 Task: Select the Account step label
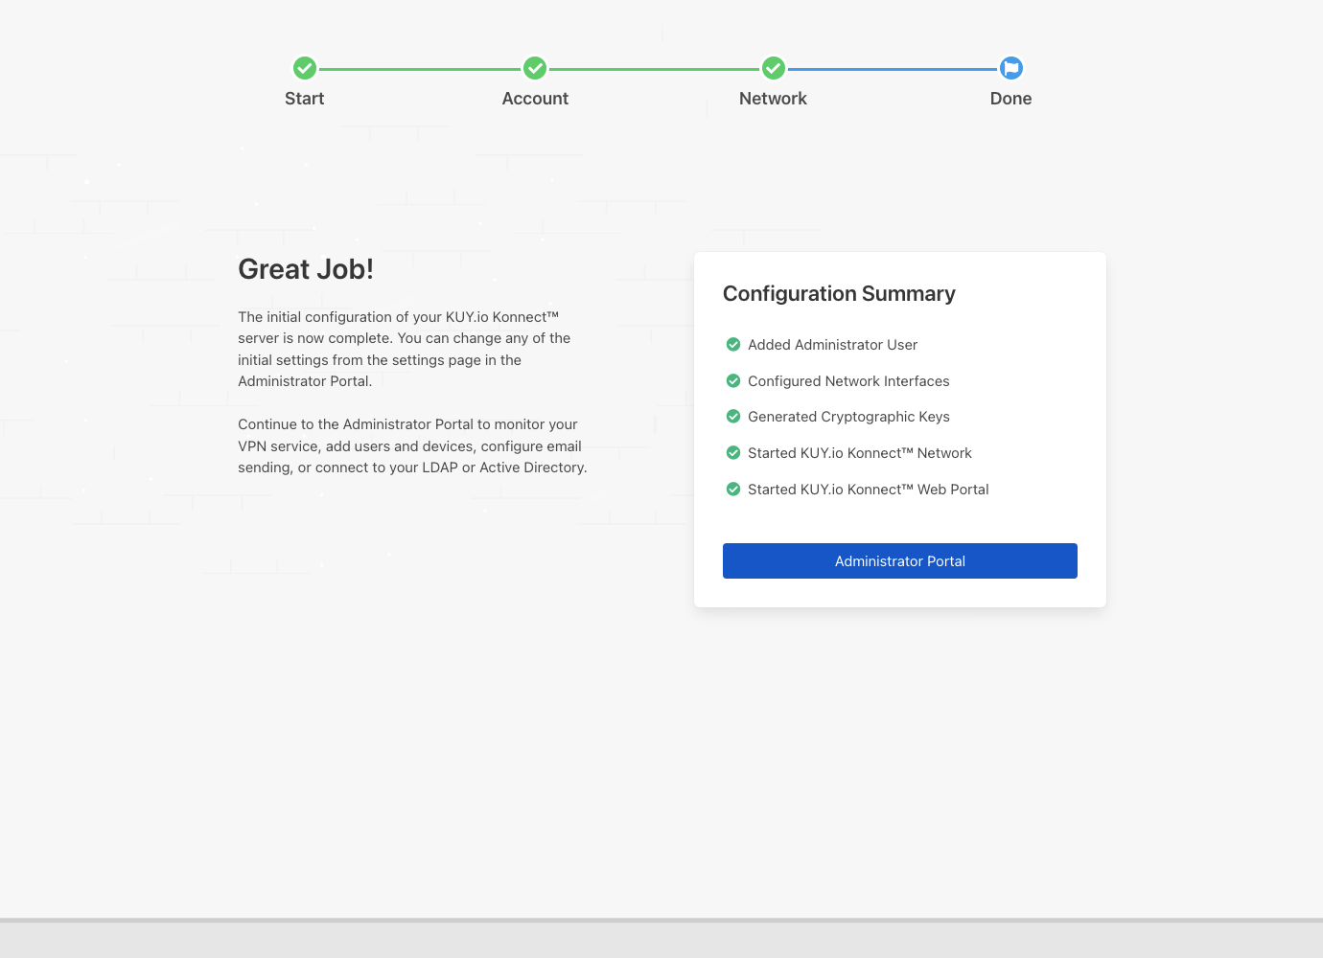click(535, 99)
